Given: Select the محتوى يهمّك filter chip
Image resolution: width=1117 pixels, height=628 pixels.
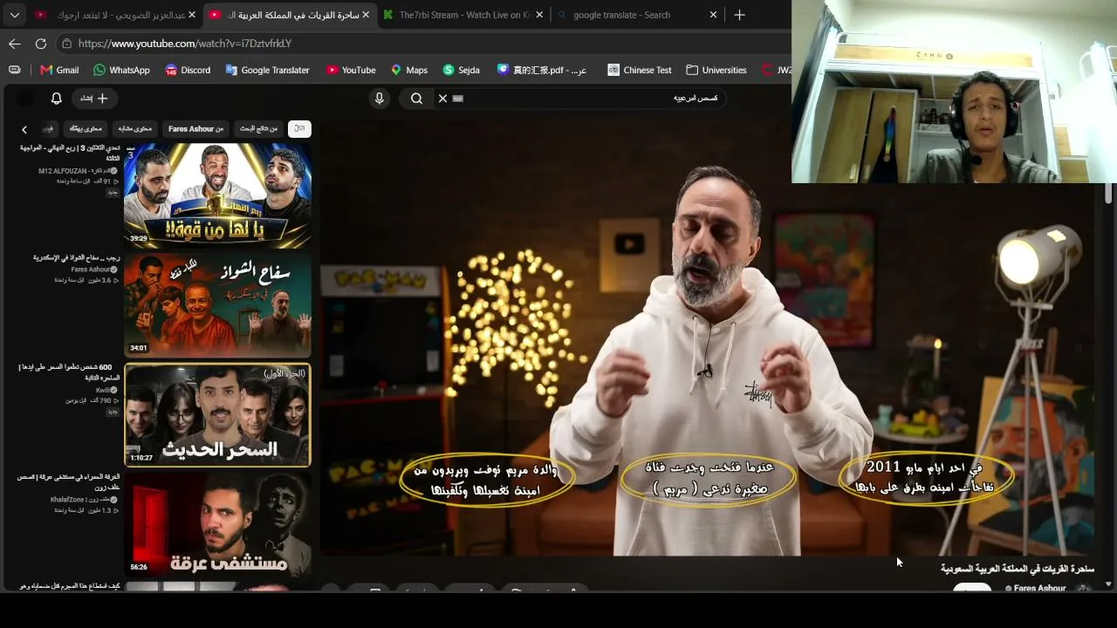Looking at the screenshot, I should (86, 129).
